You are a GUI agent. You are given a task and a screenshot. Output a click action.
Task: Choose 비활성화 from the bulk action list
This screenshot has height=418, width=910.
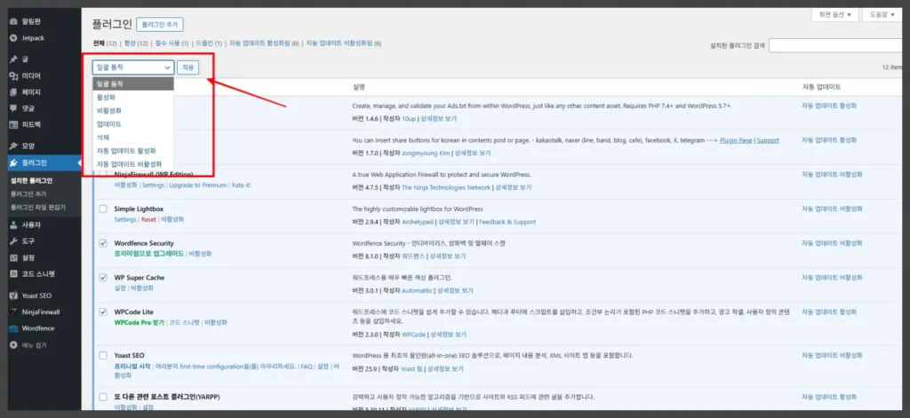click(x=133, y=110)
